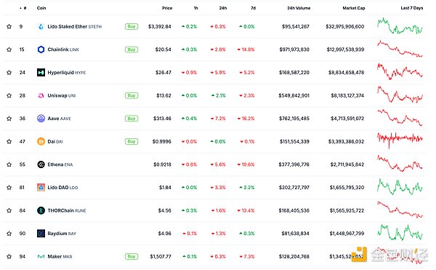Click the Buy button for Chainlink
436x270 pixels.
coord(132,49)
